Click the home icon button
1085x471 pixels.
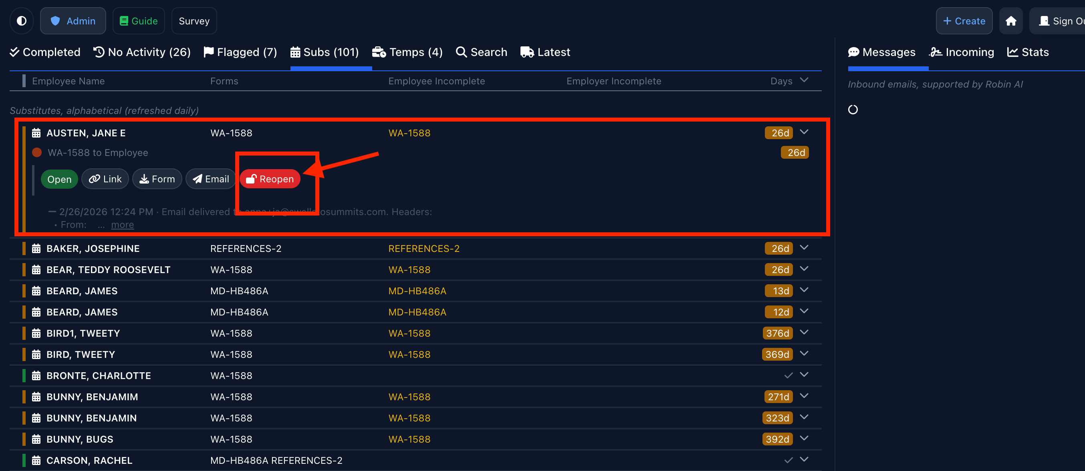pyautogui.click(x=1010, y=20)
